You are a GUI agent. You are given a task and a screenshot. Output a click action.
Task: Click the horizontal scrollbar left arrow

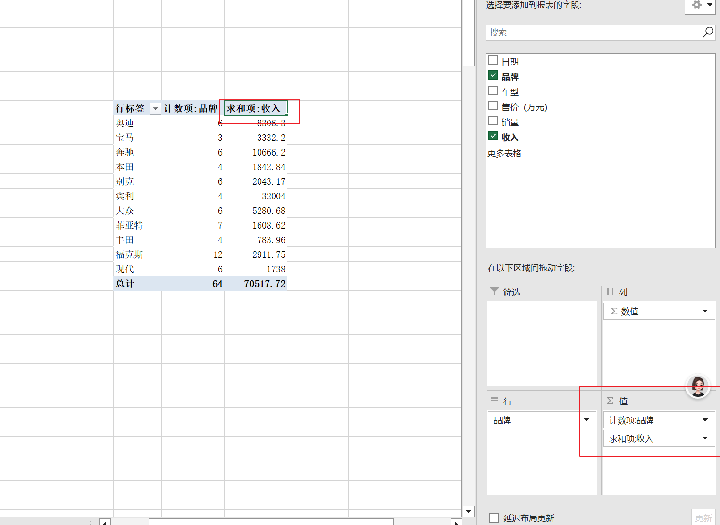point(105,522)
